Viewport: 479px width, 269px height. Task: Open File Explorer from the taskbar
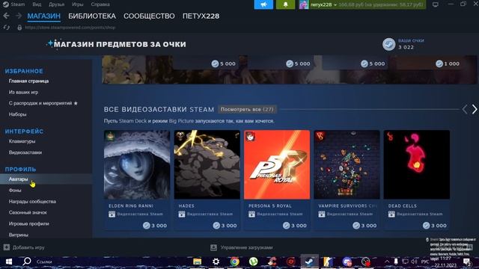pos(197,262)
